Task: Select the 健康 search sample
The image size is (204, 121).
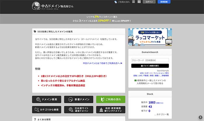Action: 157,76
